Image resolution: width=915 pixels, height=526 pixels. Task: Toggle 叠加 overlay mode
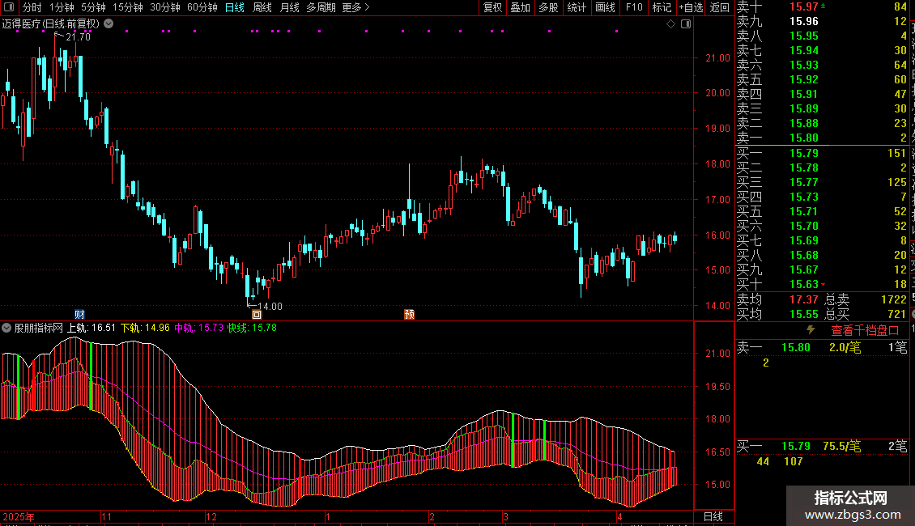(520, 7)
